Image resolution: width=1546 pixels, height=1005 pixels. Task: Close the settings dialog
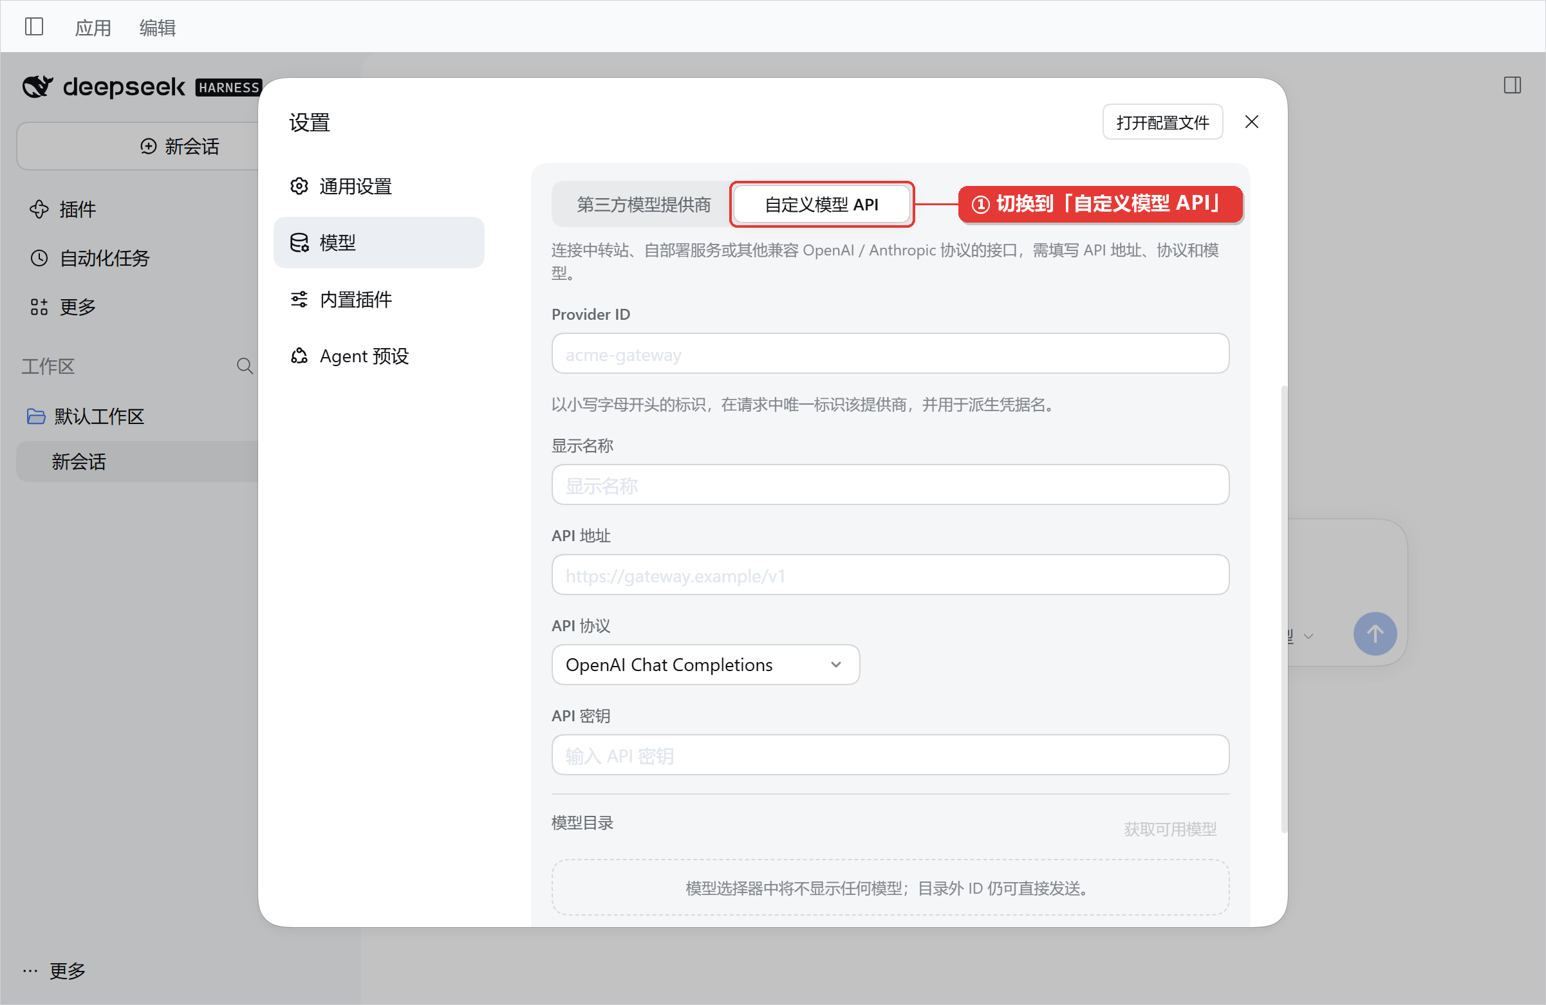tap(1252, 122)
